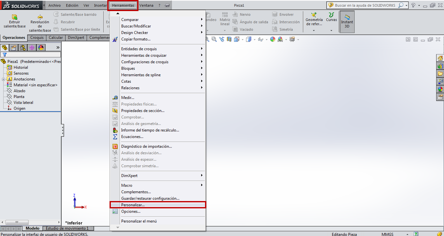Open Design Library task pane icon
Screen dimensions: 444x236
440,66
